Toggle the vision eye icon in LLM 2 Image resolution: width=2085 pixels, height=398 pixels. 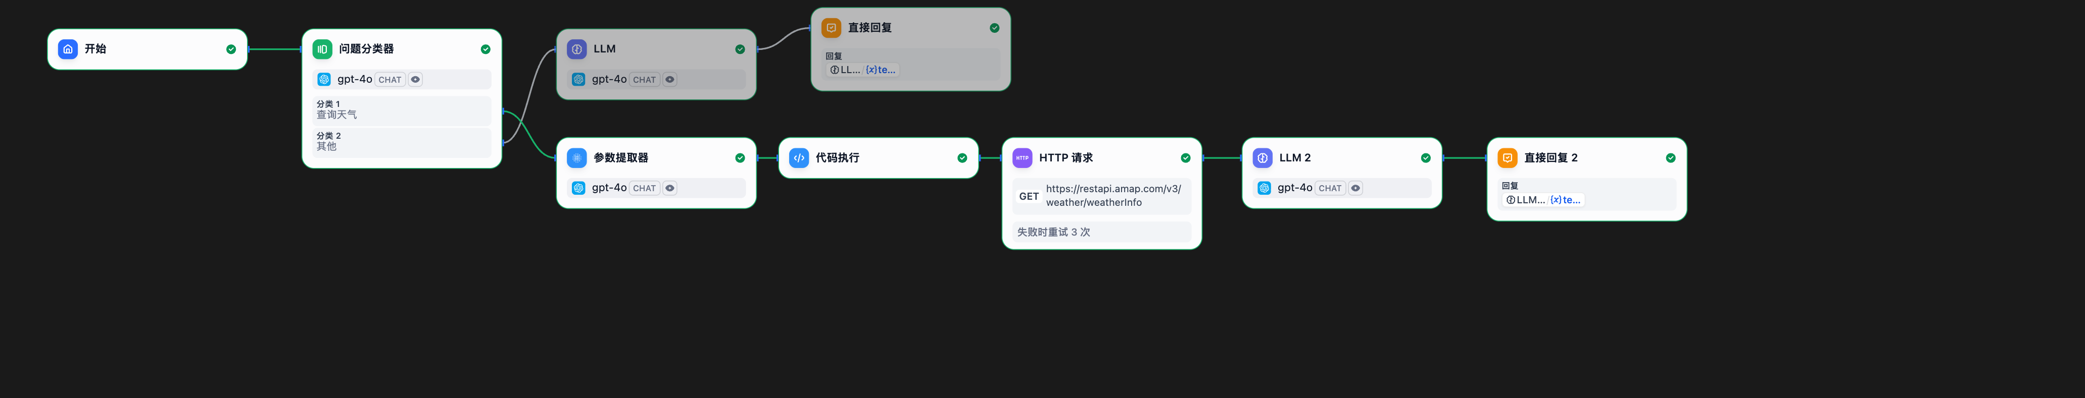coord(1355,189)
